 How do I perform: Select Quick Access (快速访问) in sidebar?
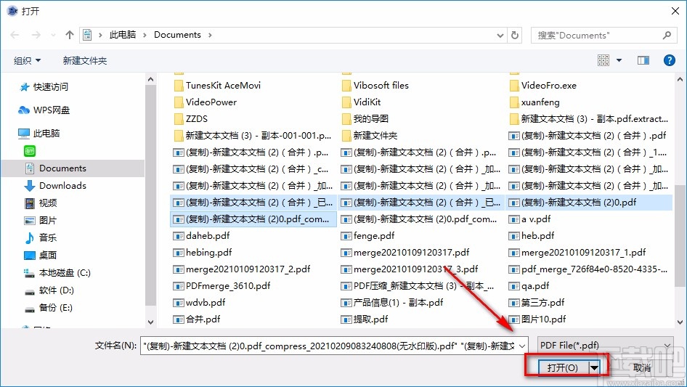pos(44,87)
